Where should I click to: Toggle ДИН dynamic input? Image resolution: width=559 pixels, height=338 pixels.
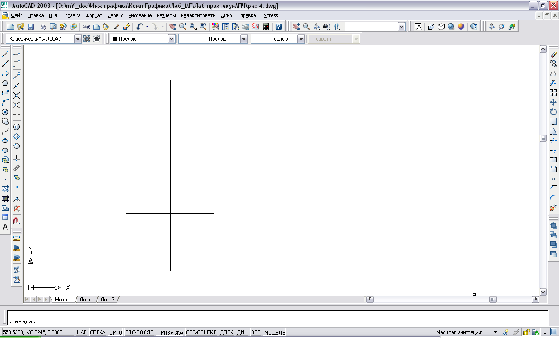coord(242,332)
